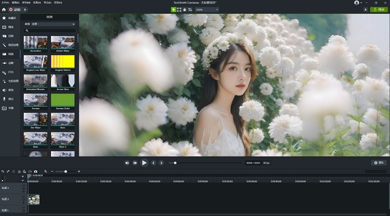This screenshot has width=390, height=216.
Task: Undo the last timeline action
Action: [3, 172]
